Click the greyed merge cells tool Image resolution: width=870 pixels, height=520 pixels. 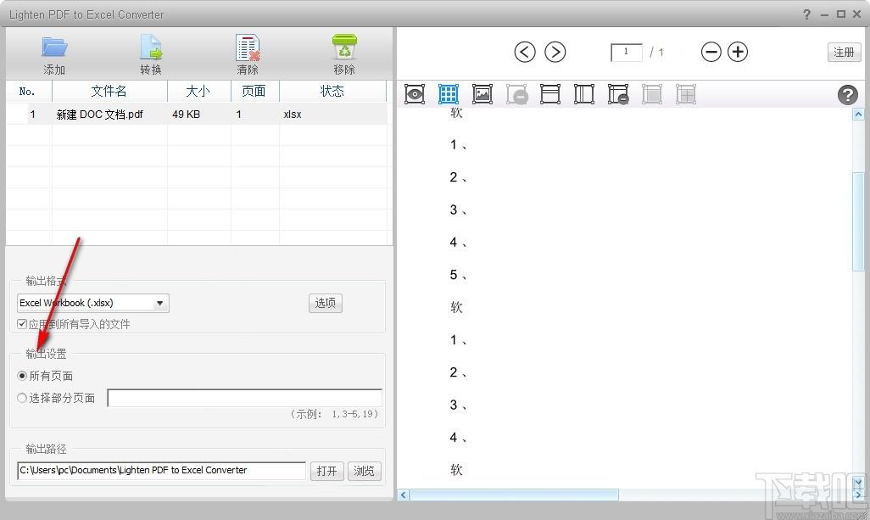652,94
